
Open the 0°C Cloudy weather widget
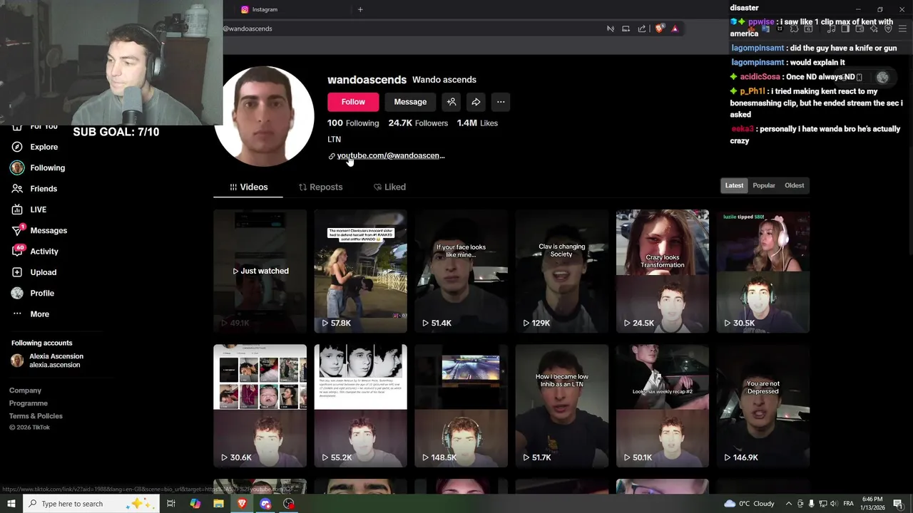[x=749, y=504]
